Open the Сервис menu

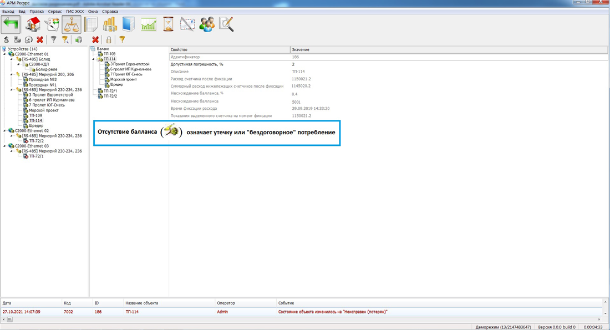tap(55, 11)
